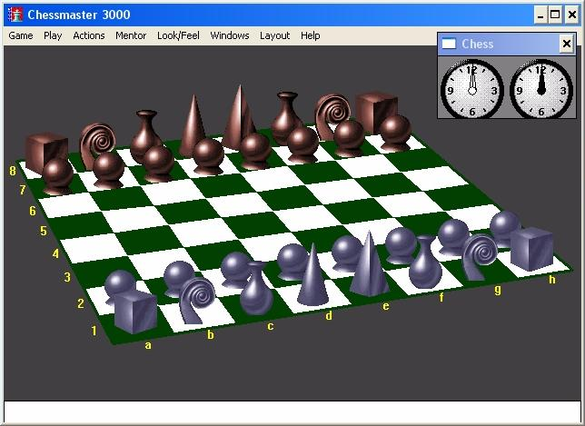The image size is (585, 426).
Task: Click the Chess clock window title bar icon
Action: (x=449, y=44)
